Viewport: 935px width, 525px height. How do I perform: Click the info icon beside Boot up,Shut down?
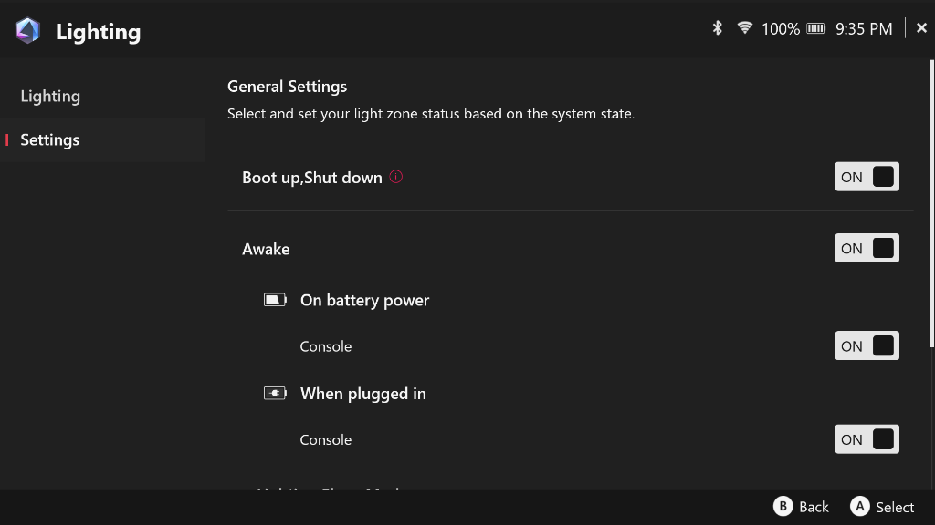(396, 177)
